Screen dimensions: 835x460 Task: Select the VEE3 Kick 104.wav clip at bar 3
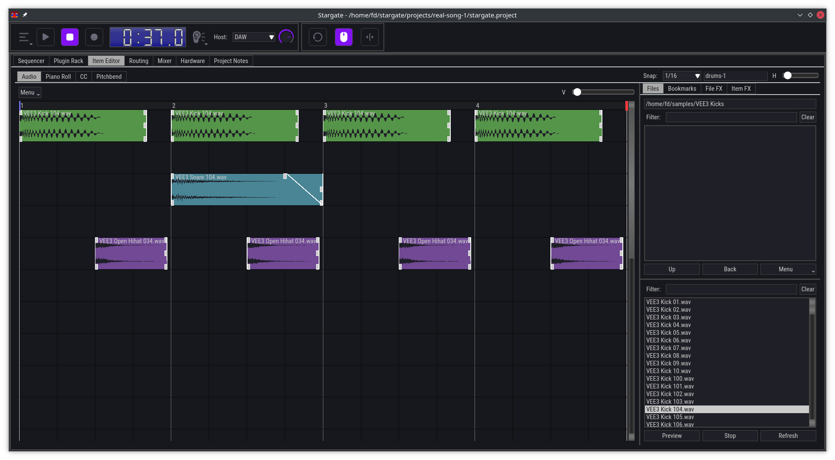coord(387,126)
